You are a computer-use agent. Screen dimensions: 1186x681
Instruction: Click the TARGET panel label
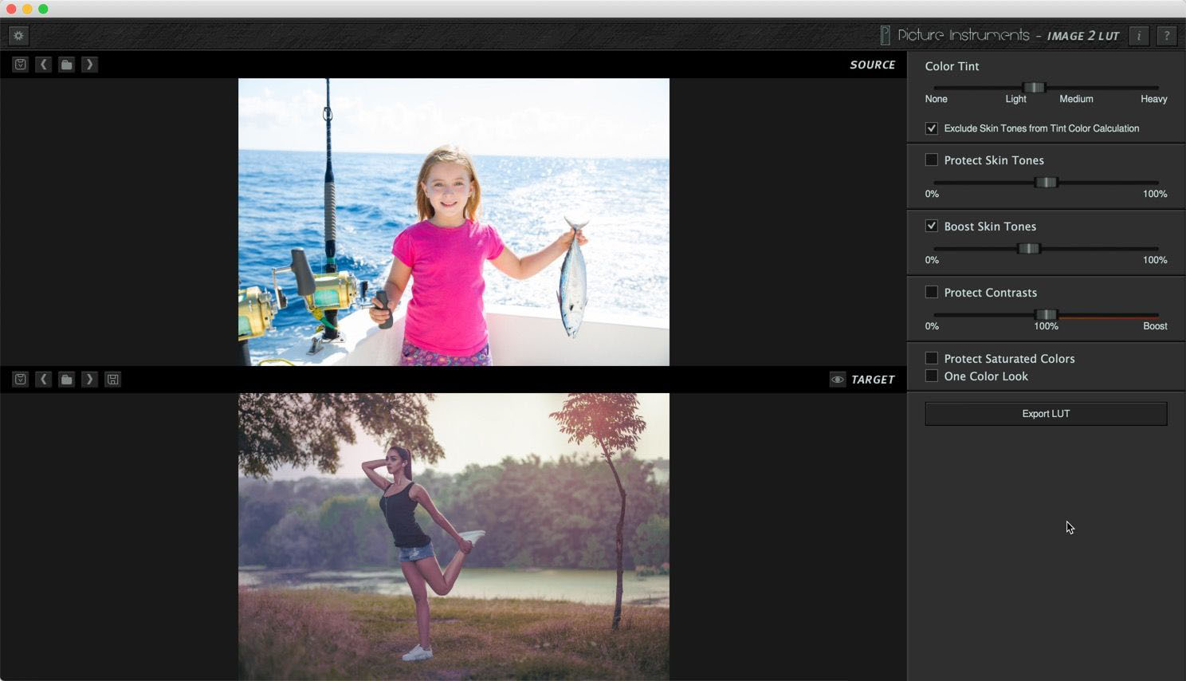[x=873, y=380]
